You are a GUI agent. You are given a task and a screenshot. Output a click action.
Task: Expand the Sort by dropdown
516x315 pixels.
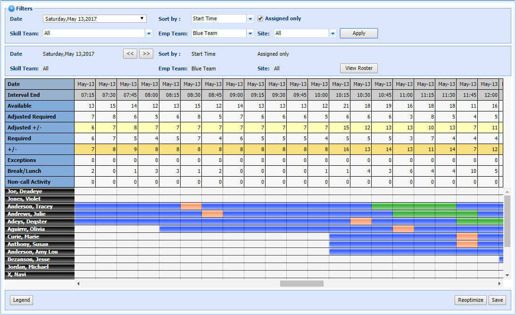coord(250,19)
